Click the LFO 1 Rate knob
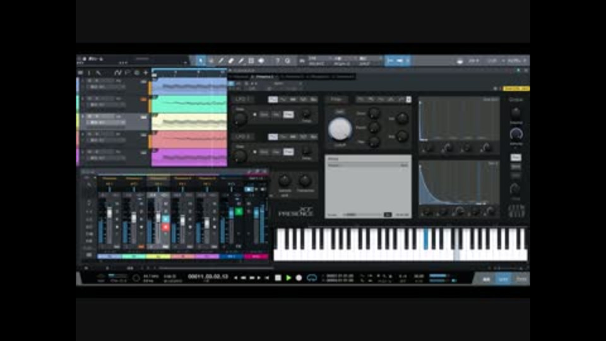The width and height of the screenshot is (606, 341). [240, 119]
